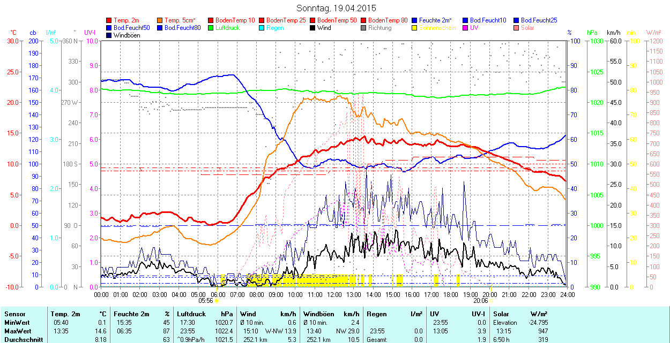The height and width of the screenshot is (343, 670).
Task: Click the BodenTemp 10 legend label
Action: pos(235,20)
